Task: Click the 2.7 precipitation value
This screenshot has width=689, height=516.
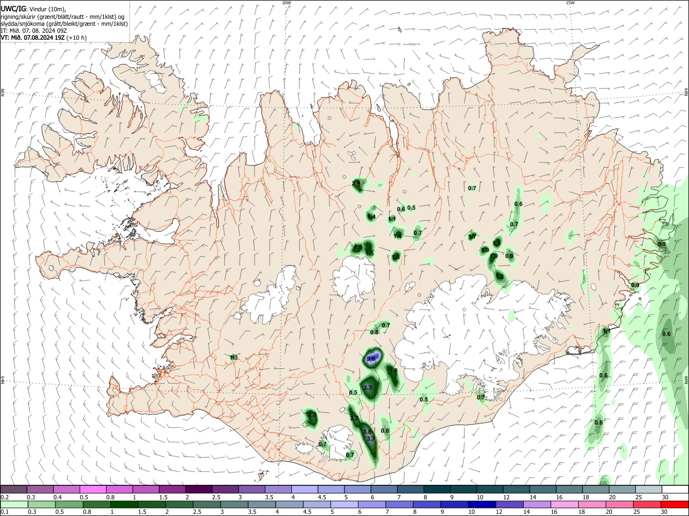Action: pyautogui.click(x=354, y=418)
